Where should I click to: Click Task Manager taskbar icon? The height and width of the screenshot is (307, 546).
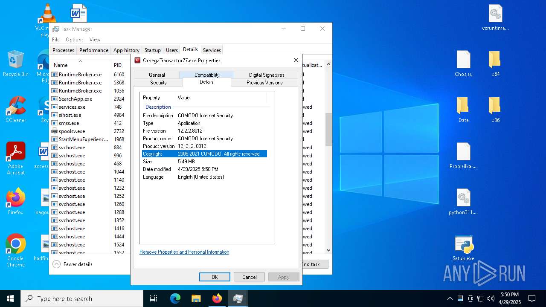tap(238, 298)
